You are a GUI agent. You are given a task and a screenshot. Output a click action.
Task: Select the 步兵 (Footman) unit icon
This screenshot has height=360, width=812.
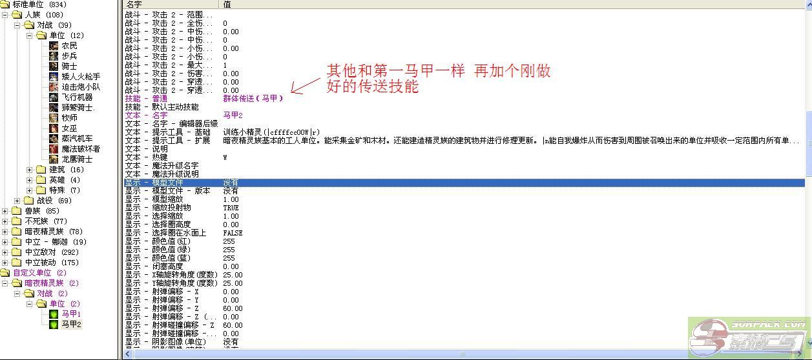point(54,56)
